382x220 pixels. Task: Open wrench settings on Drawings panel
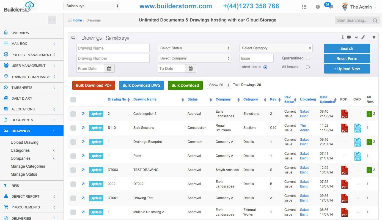tap(363, 37)
